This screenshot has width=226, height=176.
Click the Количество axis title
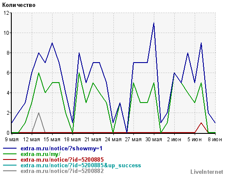(19, 5)
